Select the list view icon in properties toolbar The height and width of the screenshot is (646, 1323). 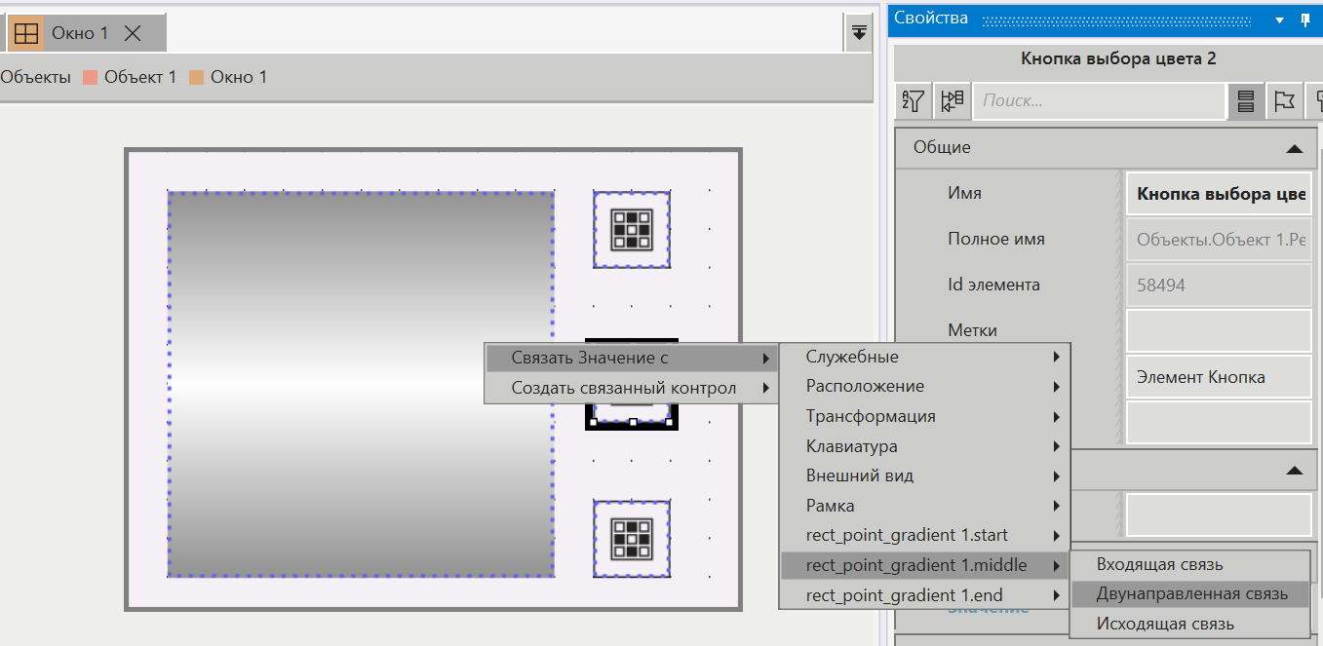pos(1245,100)
